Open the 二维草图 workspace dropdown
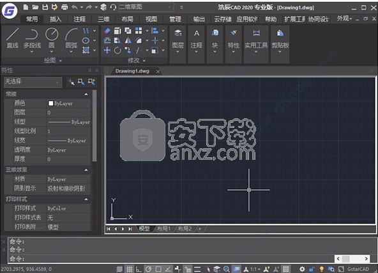378x273 pixels. point(146,7)
